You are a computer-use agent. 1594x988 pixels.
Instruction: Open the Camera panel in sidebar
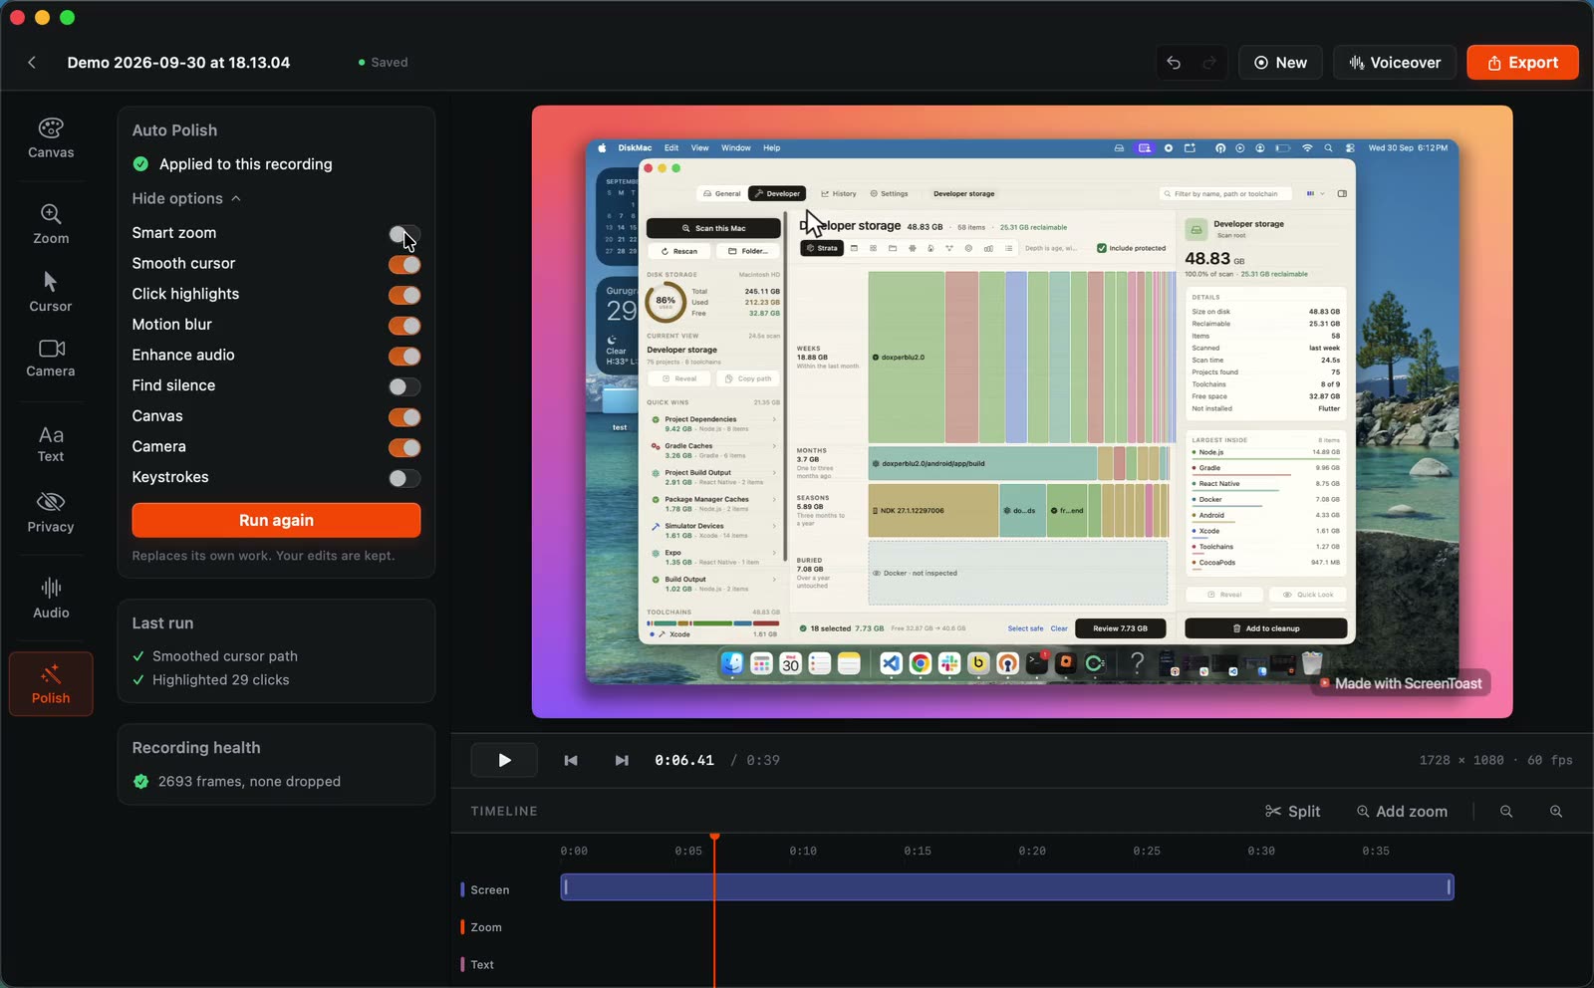51,359
